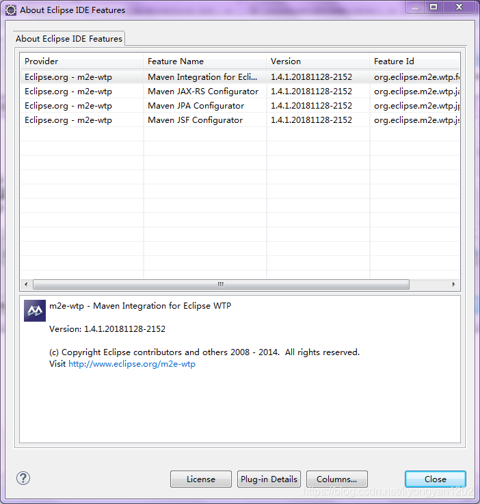
Task: Click the horizontal scrollbar right arrow
Action: [453, 284]
